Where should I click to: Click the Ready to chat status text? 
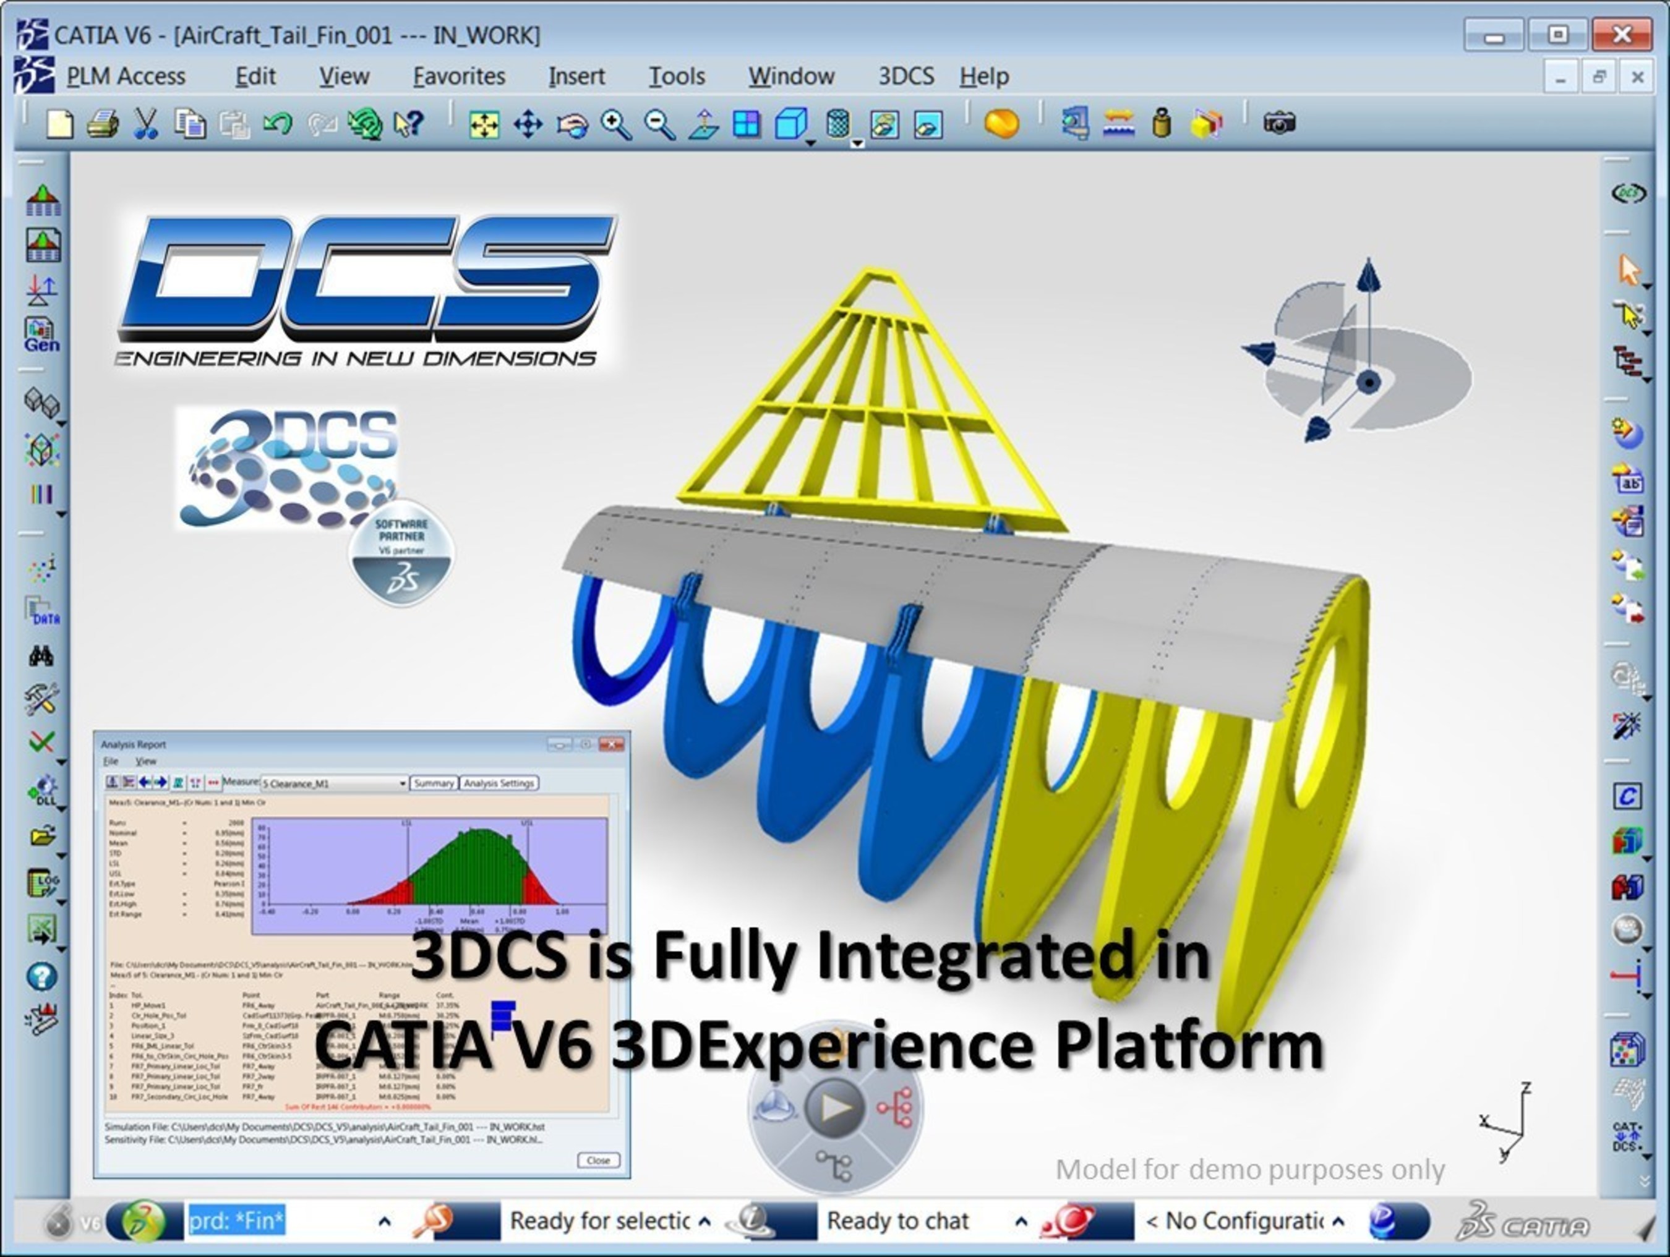pyautogui.click(x=897, y=1221)
